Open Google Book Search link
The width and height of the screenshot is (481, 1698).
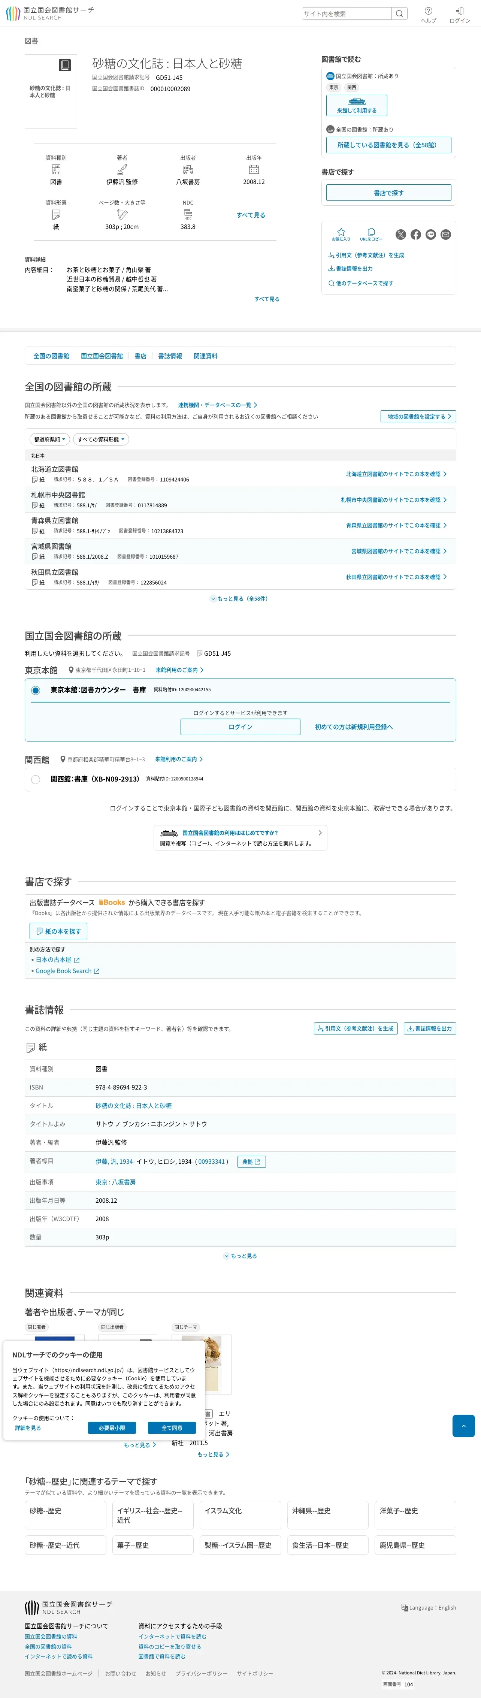point(67,971)
